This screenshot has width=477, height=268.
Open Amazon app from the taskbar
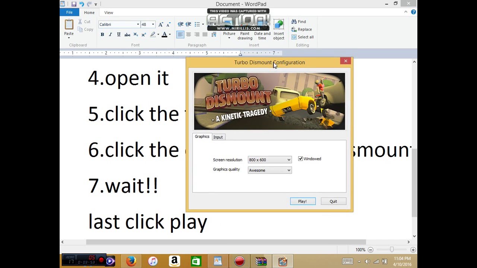point(174,261)
